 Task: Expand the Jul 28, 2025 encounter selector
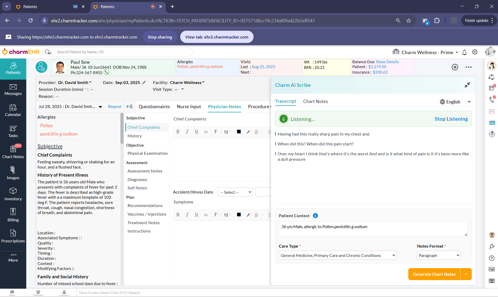100,107
